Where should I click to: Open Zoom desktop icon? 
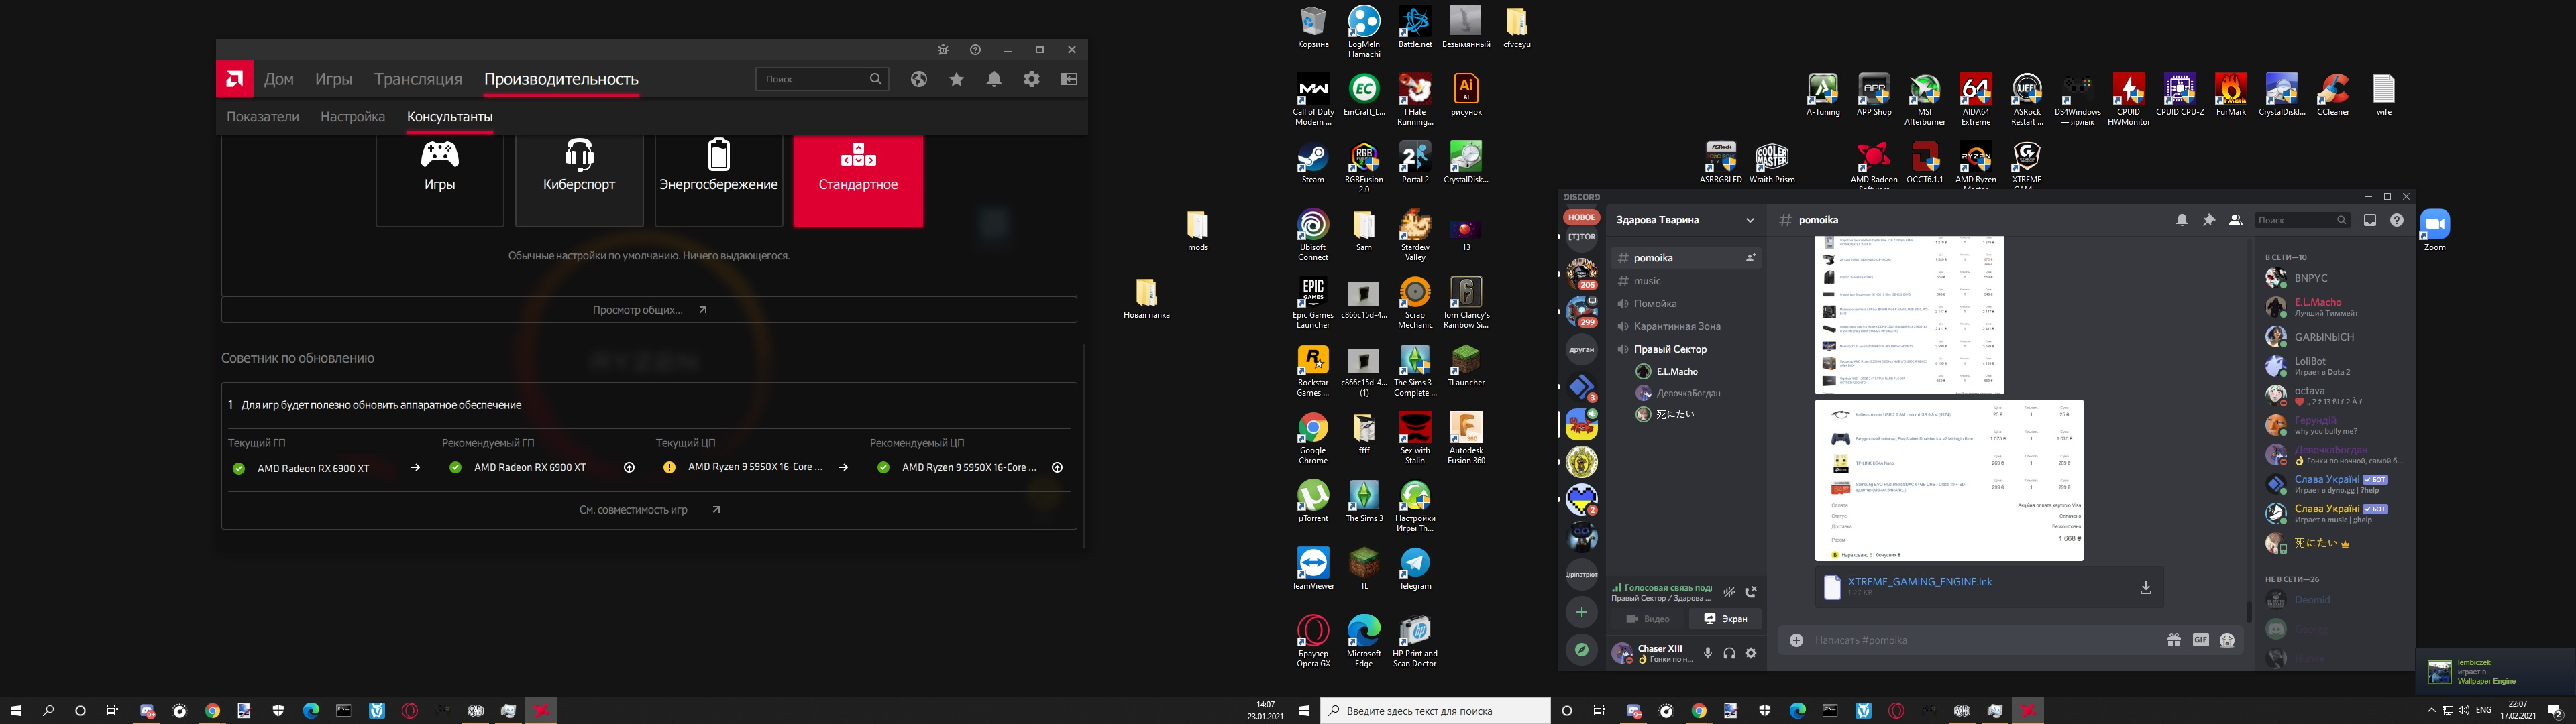[x=2434, y=230]
